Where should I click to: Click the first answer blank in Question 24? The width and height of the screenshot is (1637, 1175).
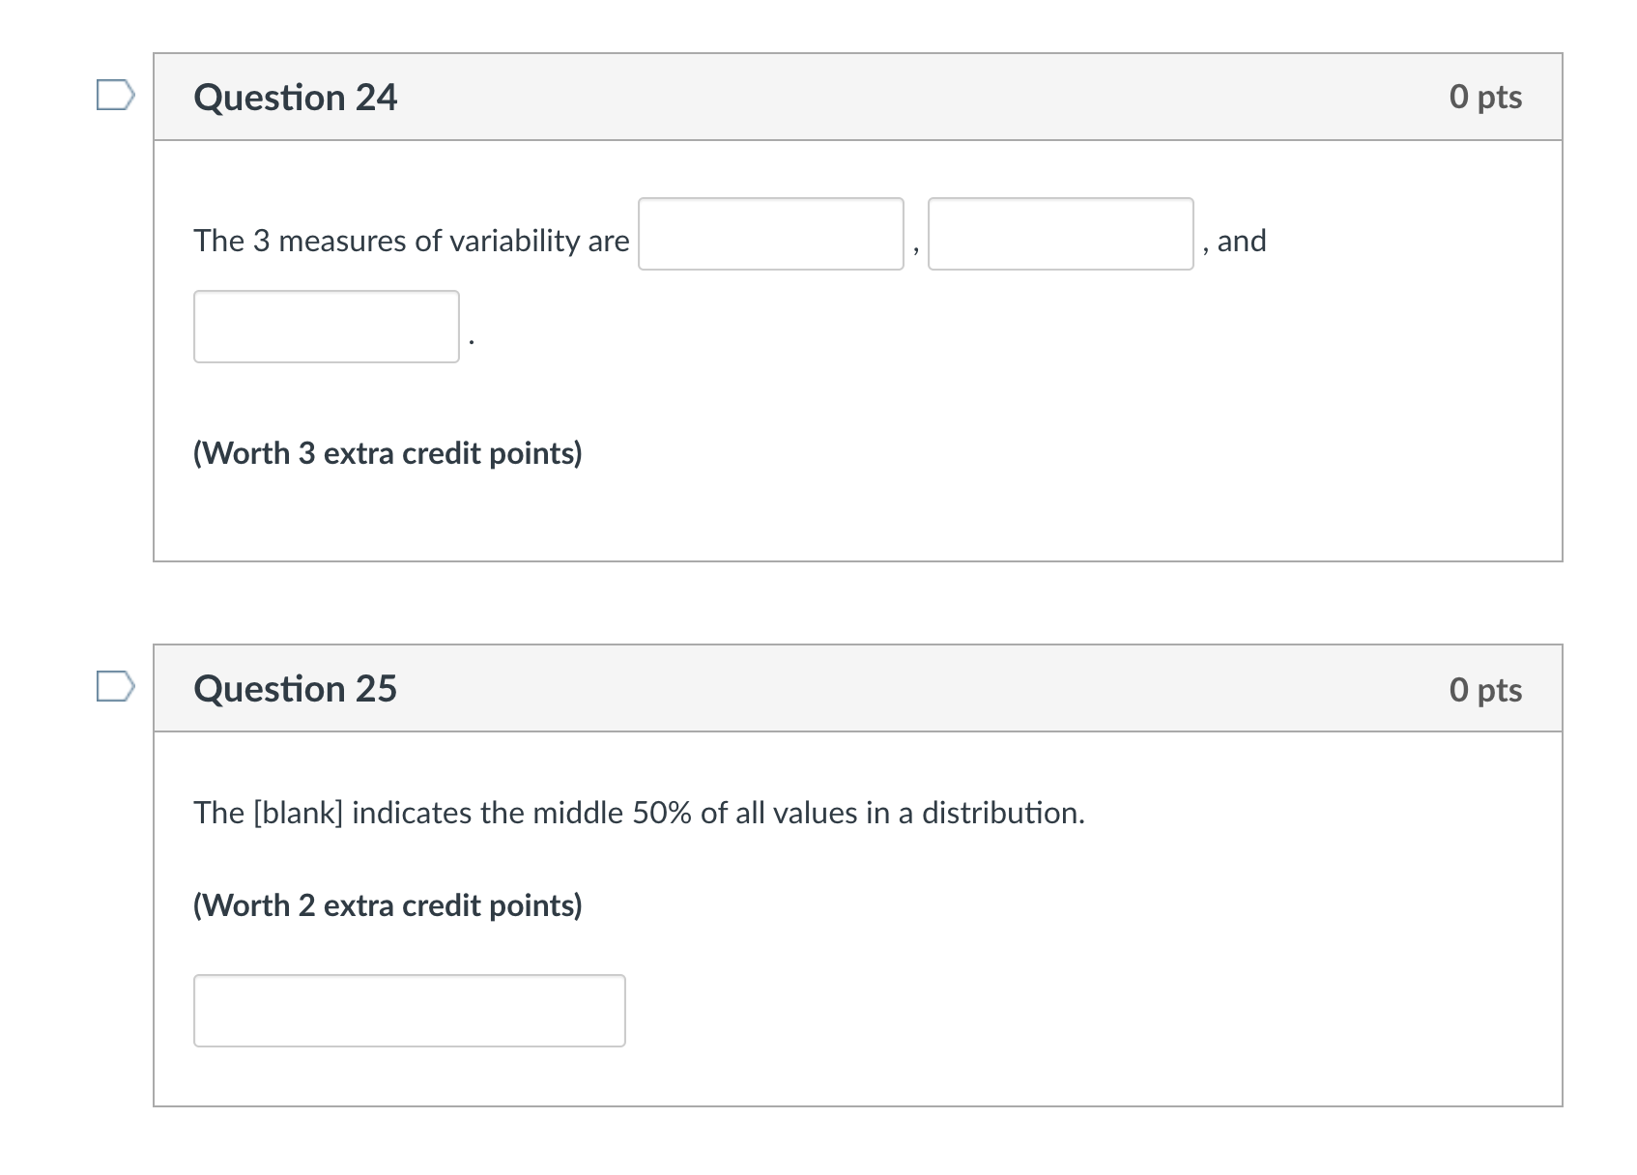coord(770,235)
